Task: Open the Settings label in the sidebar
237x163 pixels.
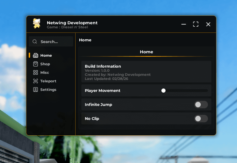Action: [x=48, y=90]
